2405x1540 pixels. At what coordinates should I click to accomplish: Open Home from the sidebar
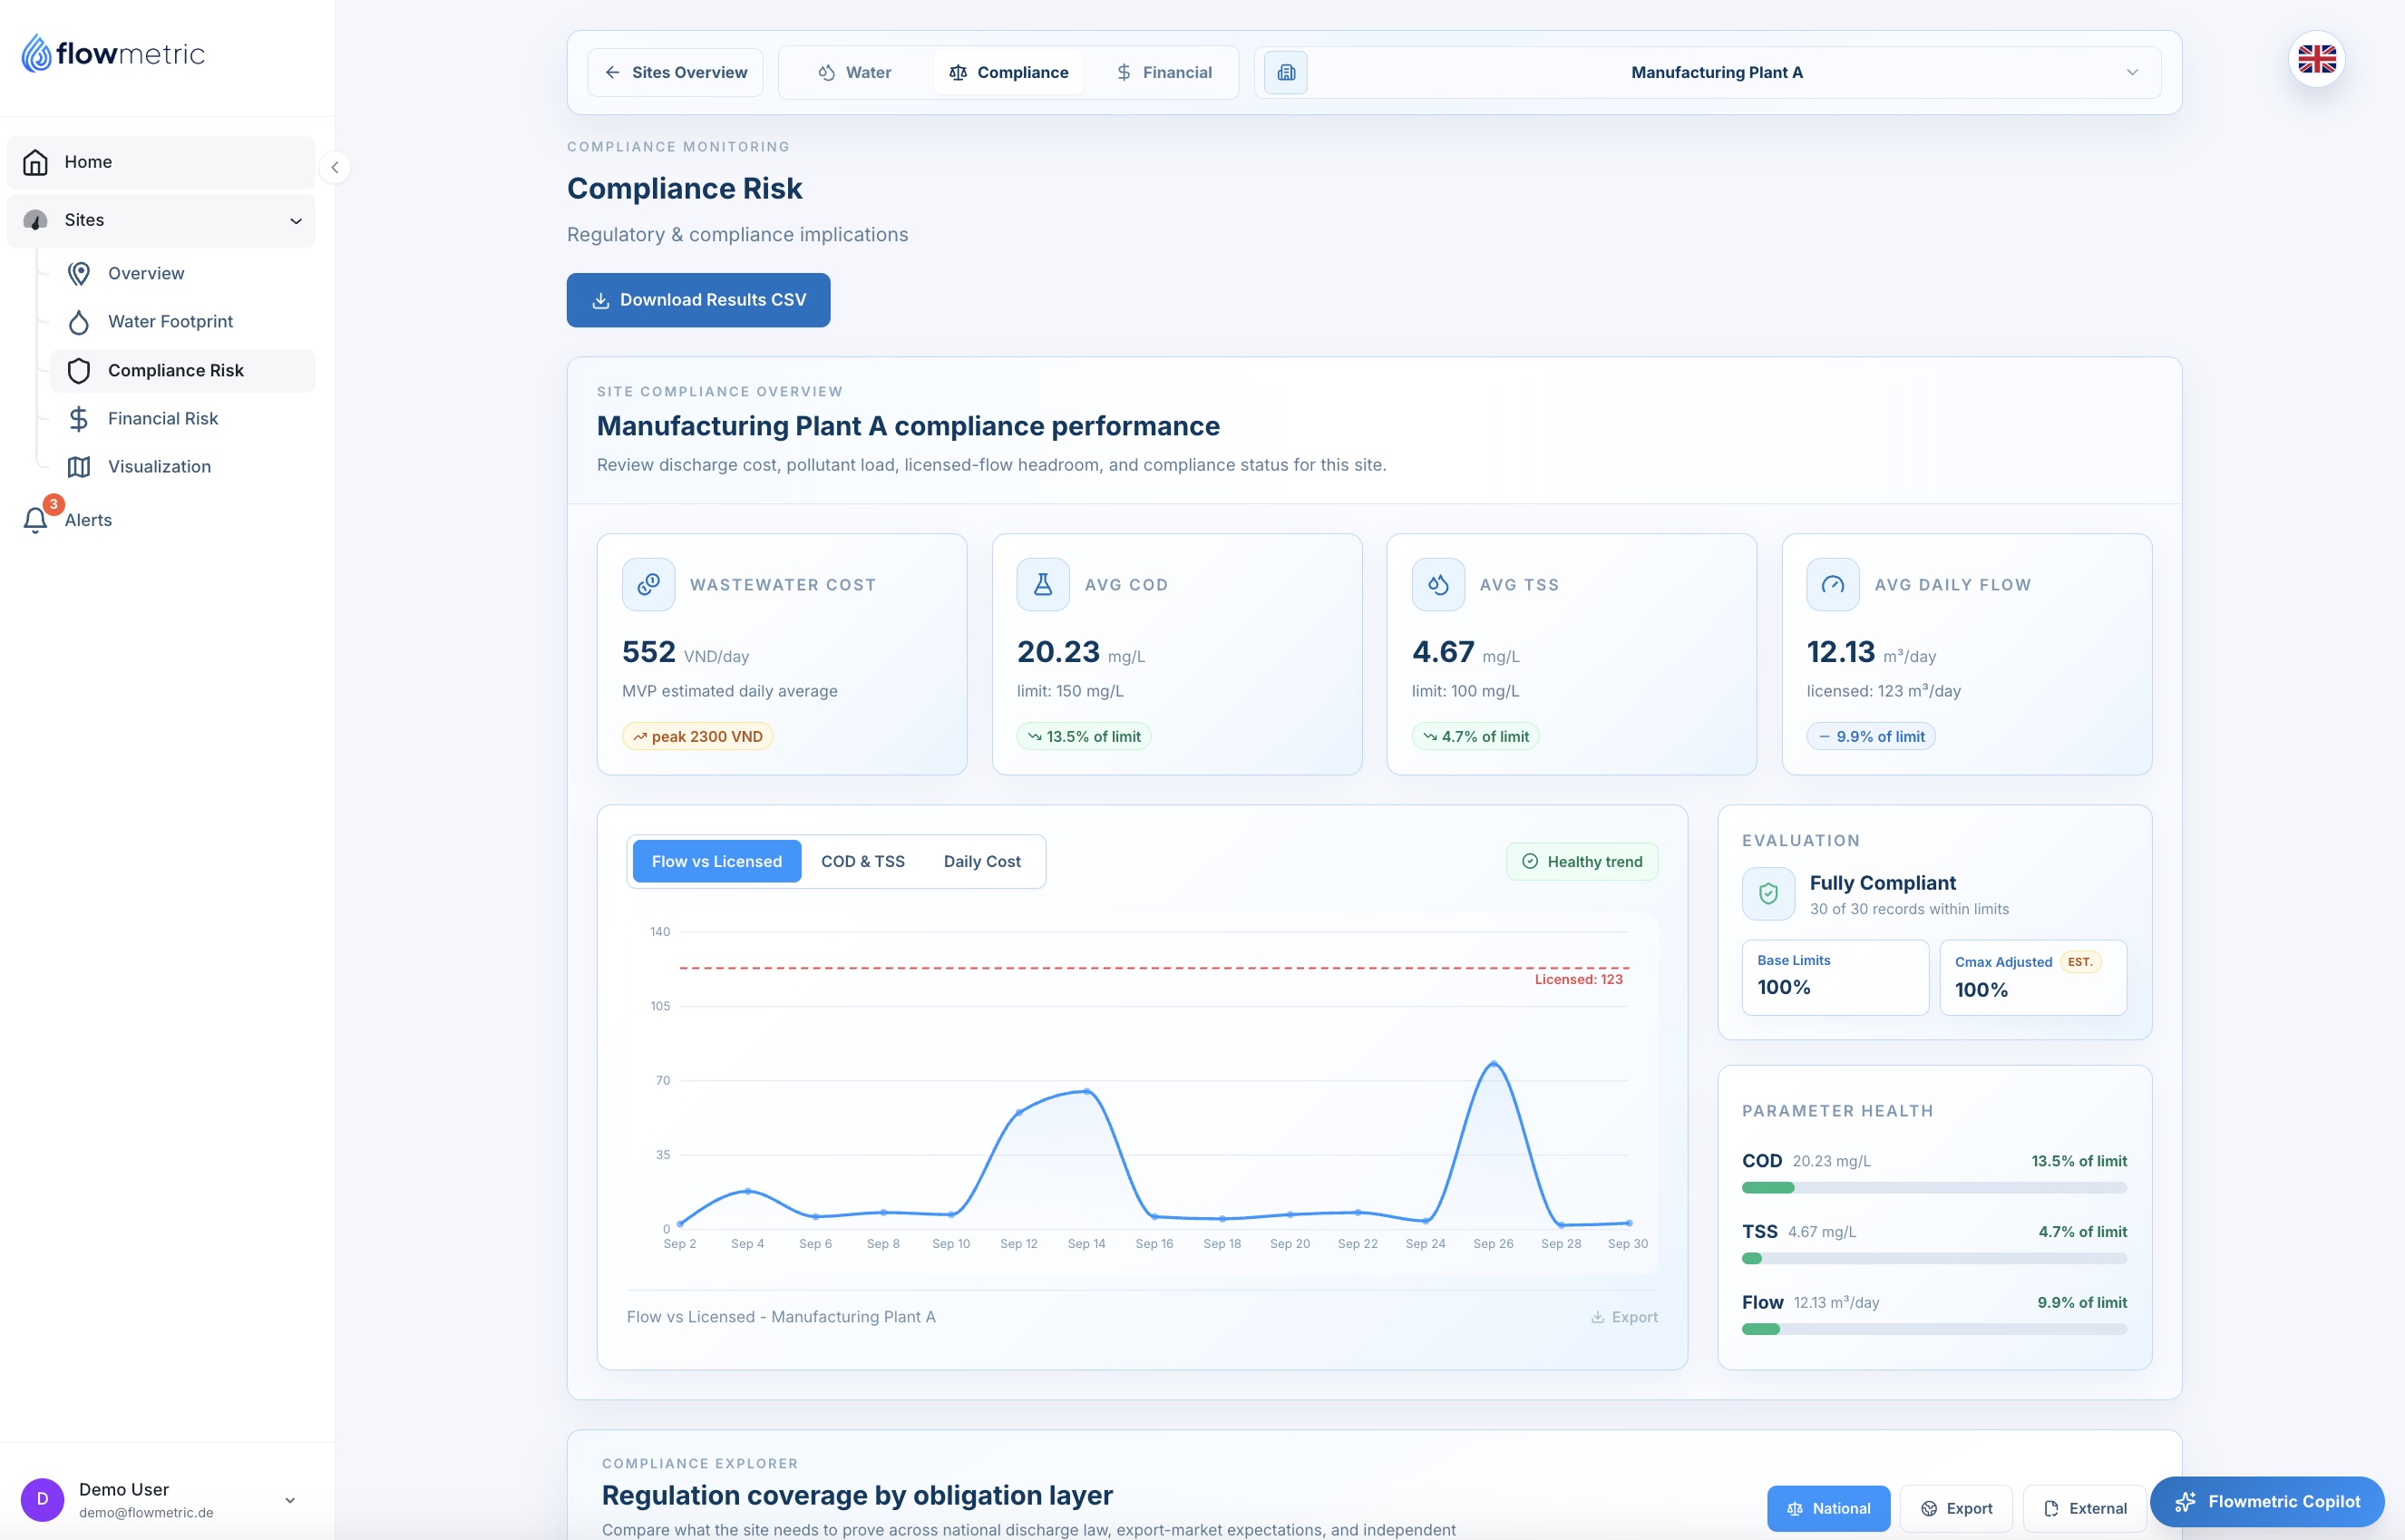pos(160,162)
